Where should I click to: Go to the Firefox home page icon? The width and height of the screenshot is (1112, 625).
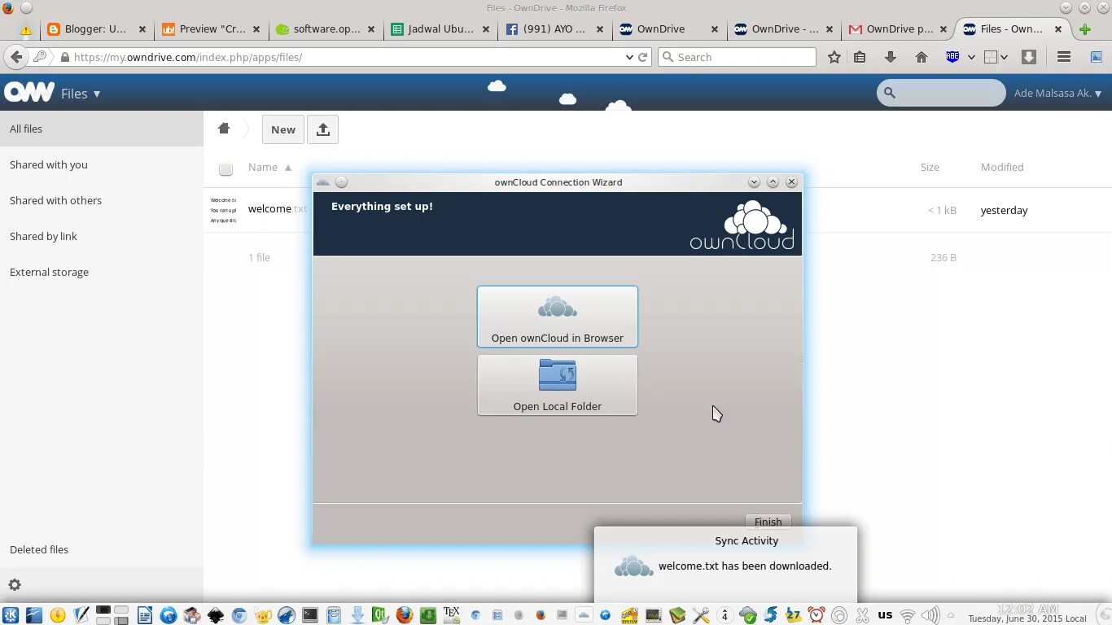tap(922, 57)
